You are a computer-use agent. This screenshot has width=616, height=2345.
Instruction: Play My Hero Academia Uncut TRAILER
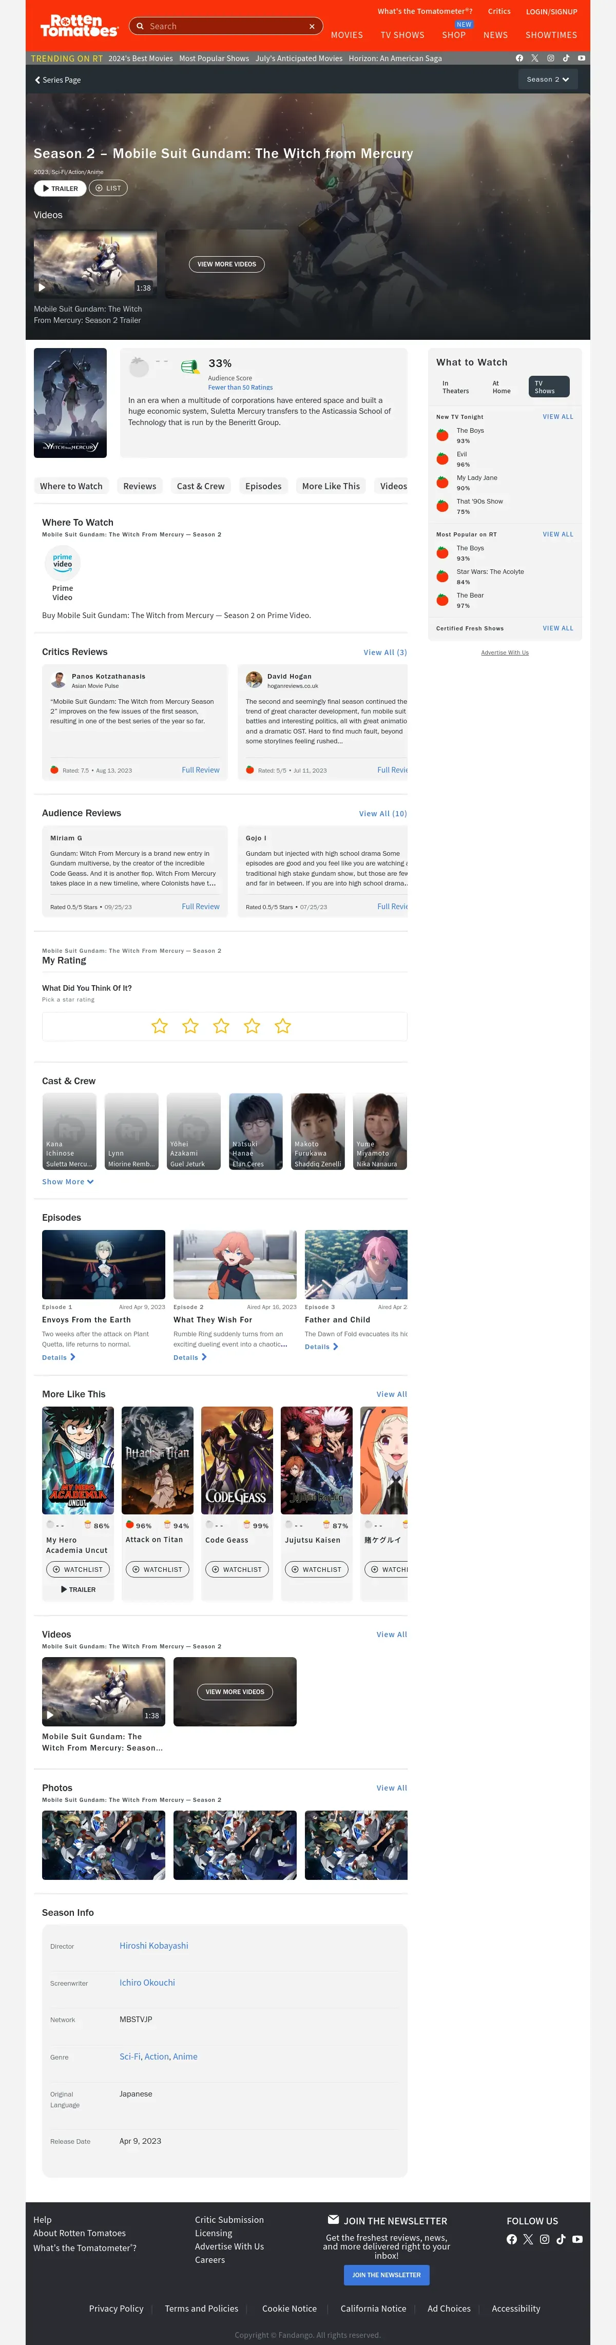78,1589
